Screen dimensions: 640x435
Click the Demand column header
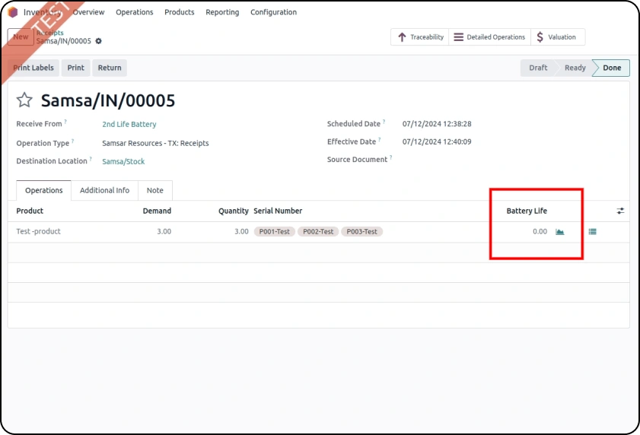[157, 211]
